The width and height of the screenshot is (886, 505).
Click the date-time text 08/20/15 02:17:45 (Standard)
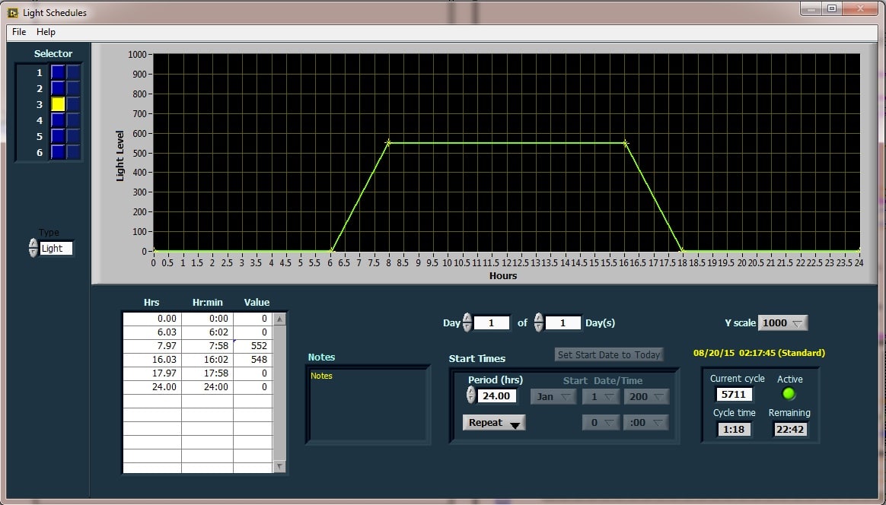(759, 353)
